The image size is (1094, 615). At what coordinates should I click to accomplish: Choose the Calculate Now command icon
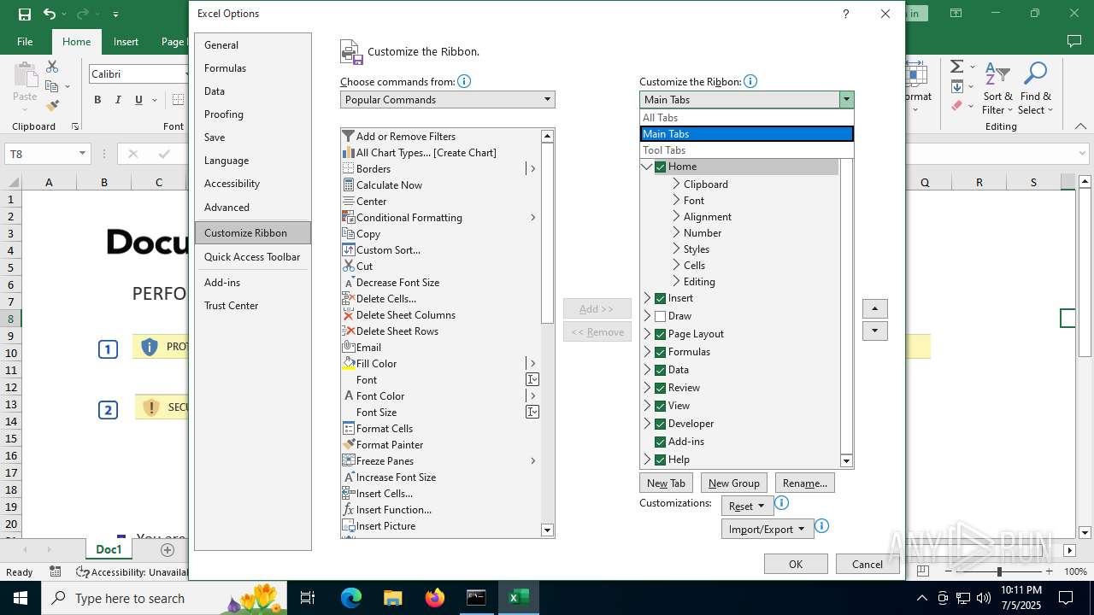[348, 184]
